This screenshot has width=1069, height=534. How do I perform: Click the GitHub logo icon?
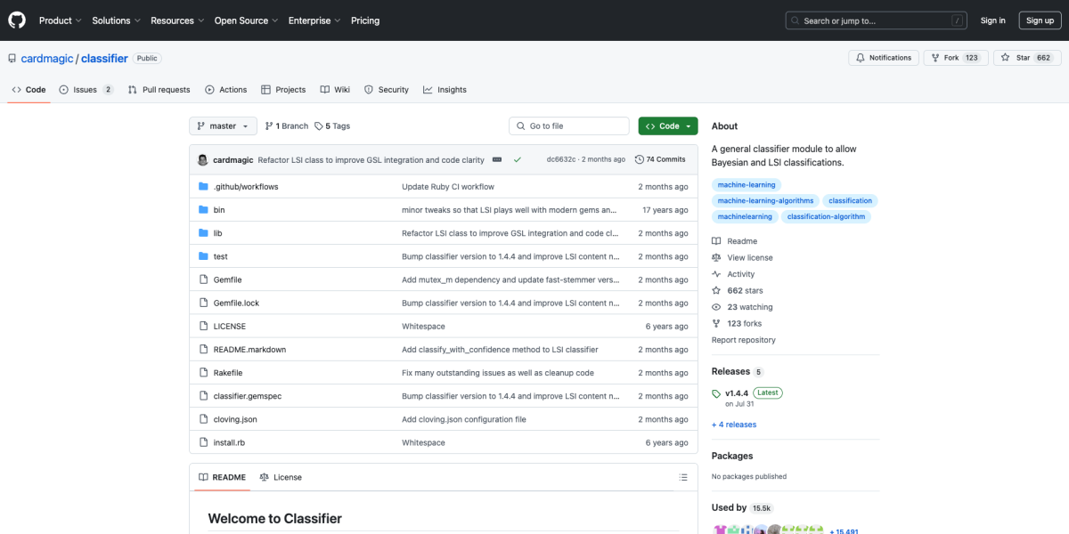click(x=18, y=20)
